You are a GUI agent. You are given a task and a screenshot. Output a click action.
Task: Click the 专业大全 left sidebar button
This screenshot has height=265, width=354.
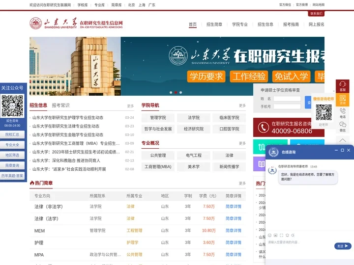click(x=12, y=145)
